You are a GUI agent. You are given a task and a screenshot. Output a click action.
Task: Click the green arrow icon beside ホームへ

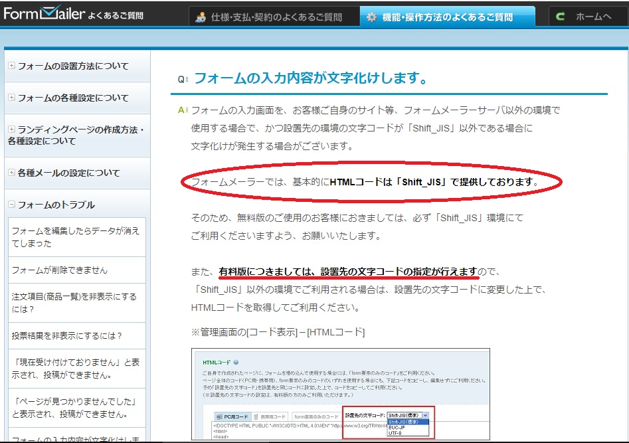pyautogui.click(x=561, y=17)
